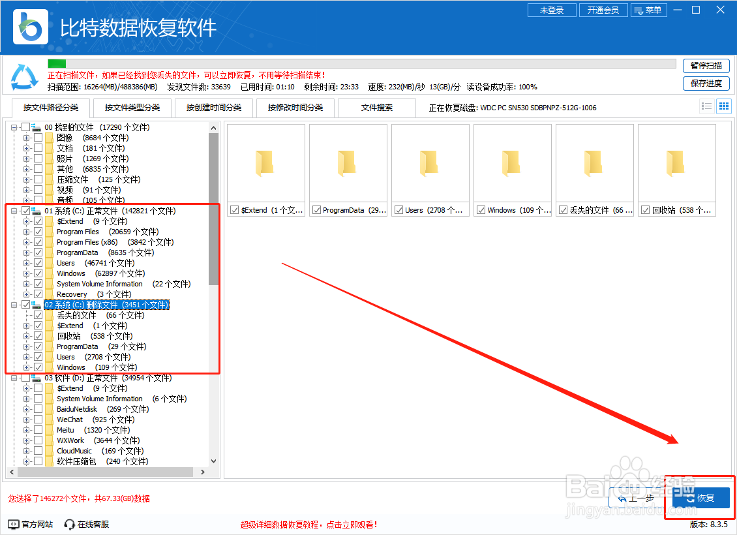Viewport: 737px width, 535px height.
Task: Uncheck the Users folder checkbox in tree
Action: click(x=38, y=263)
